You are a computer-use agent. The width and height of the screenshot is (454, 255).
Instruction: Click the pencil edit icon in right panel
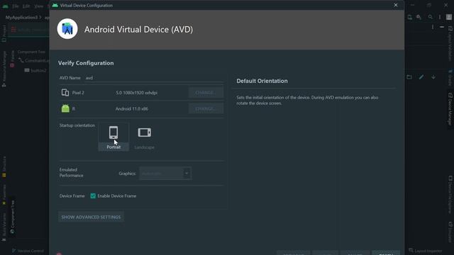tap(421, 77)
